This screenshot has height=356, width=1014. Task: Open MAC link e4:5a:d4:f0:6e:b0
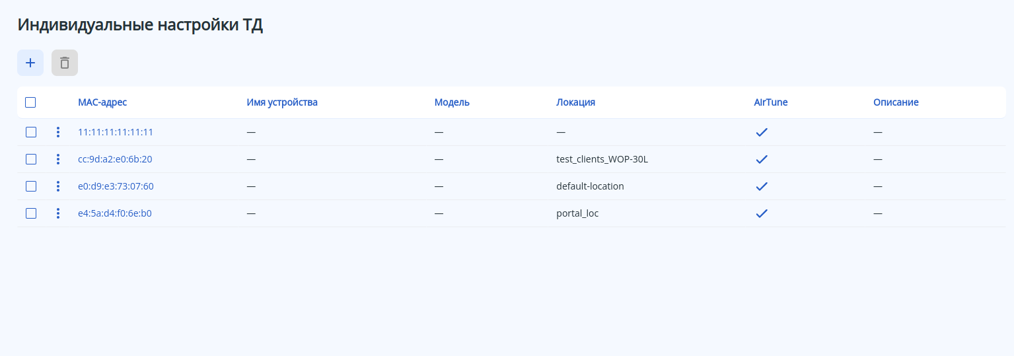coord(114,213)
